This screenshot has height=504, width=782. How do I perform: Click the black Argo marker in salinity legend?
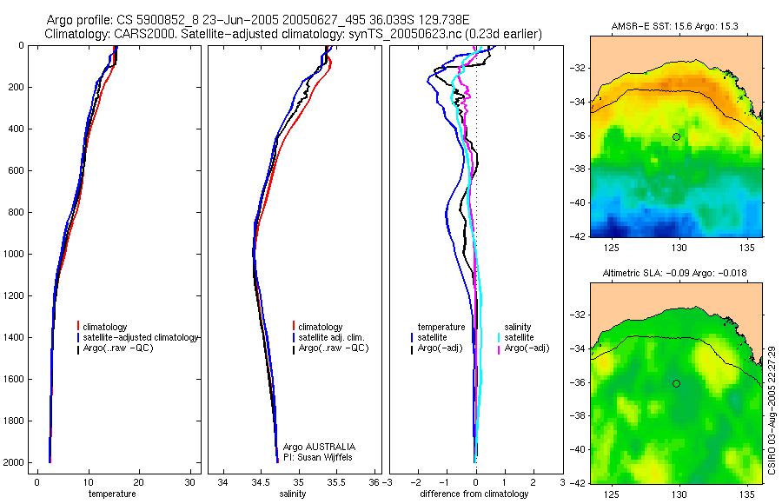(294, 348)
